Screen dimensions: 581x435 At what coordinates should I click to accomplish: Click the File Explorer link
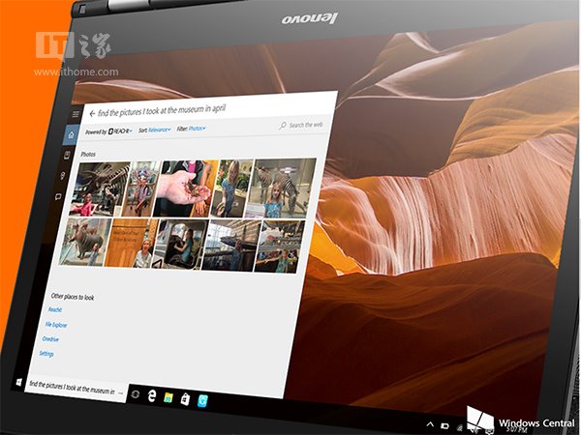(x=56, y=325)
